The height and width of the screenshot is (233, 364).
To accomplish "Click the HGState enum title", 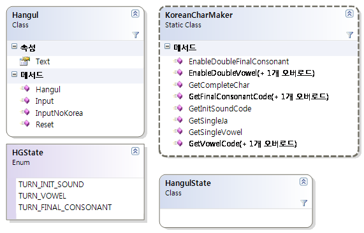I will click(27, 153).
